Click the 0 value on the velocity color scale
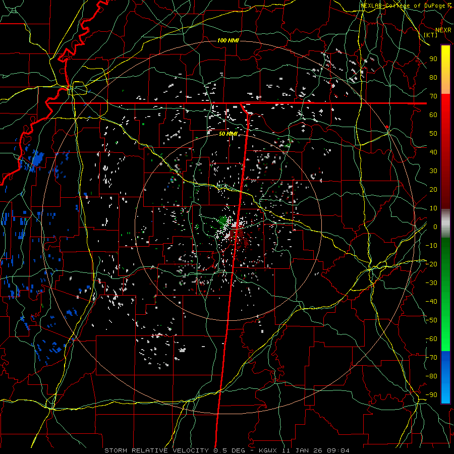Viewport: 454px width, 454px height. coord(435,227)
